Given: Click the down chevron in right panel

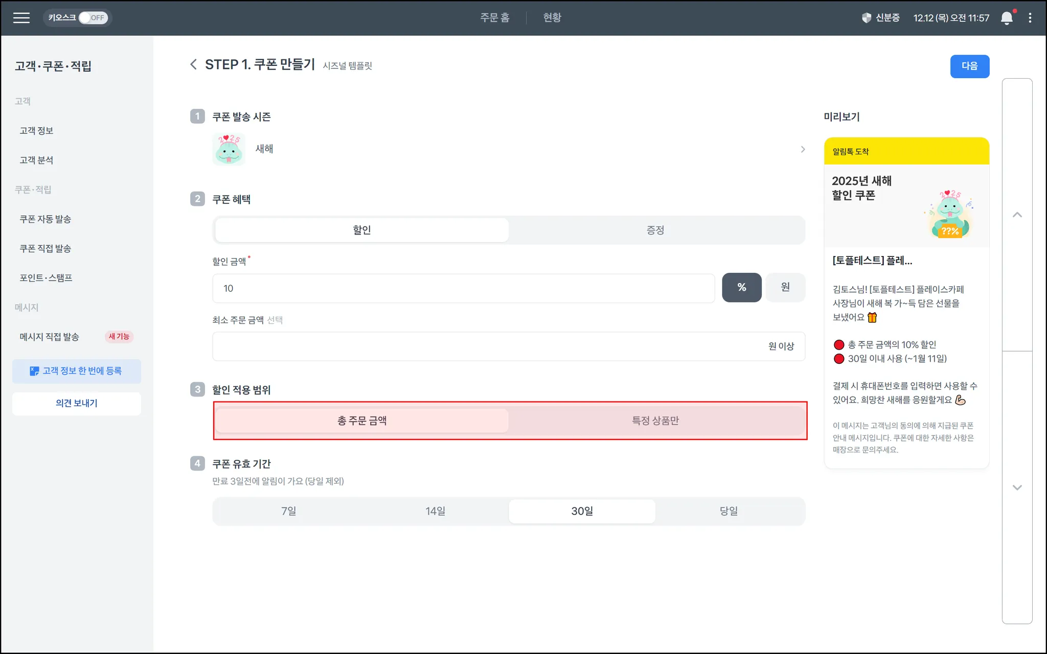Looking at the screenshot, I should (x=1017, y=487).
